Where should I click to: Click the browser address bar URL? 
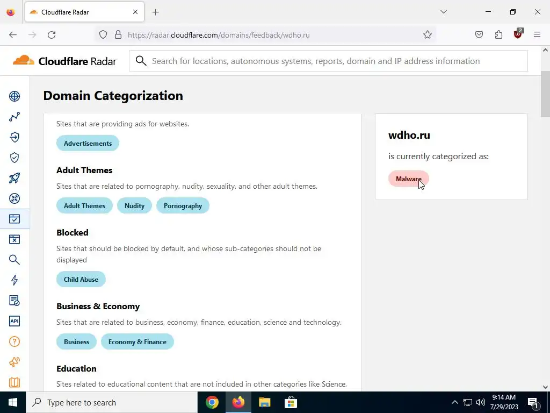coord(219,35)
